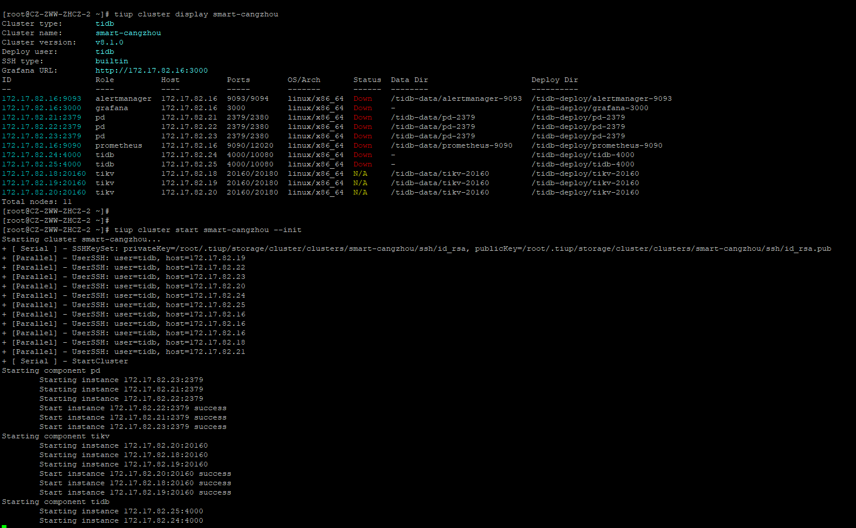The height and width of the screenshot is (528, 856).
Task: Click the 'Starting component tikv' line
Action: [x=56, y=436]
